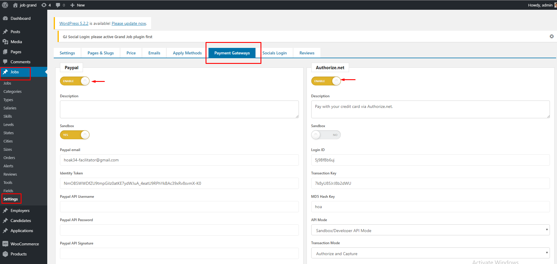The image size is (557, 264).
Task: Click the Candidates pin icon
Action: (x=5, y=221)
